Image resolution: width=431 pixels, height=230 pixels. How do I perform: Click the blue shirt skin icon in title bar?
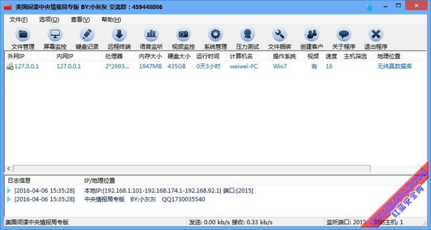tap(370, 7)
